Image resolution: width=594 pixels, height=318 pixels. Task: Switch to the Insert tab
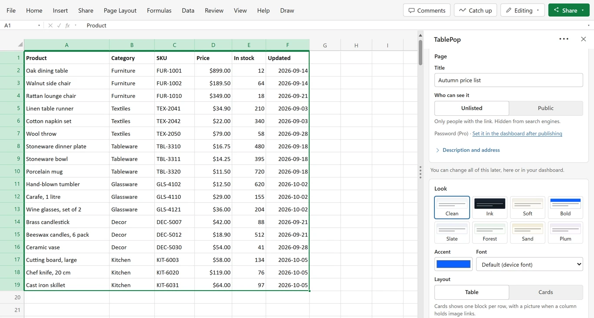tap(60, 10)
